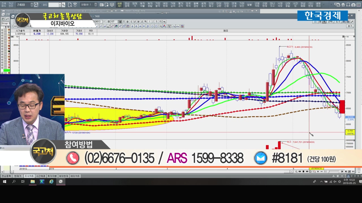Select the 15-minute interval button
The height and width of the screenshot is (203, 362).
click(x=160, y=22)
